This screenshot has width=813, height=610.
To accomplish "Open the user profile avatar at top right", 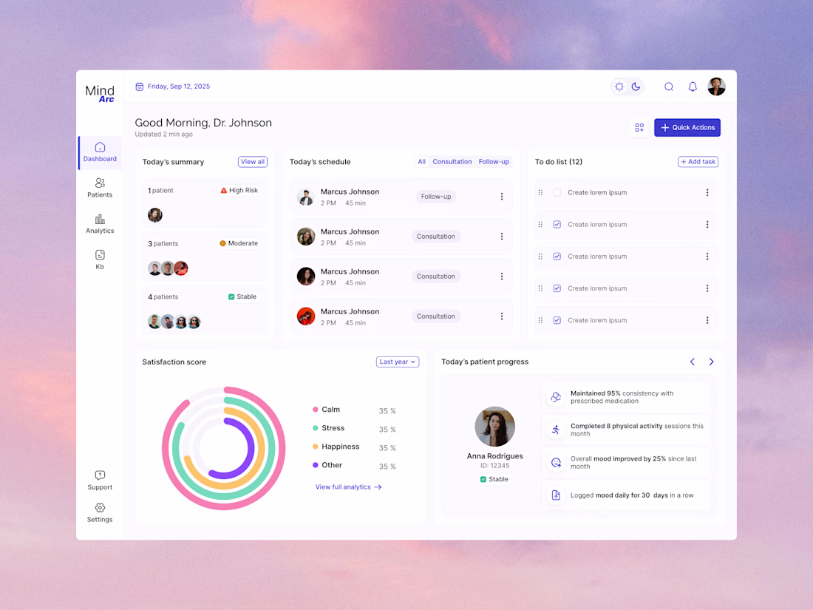I will click(717, 87).
